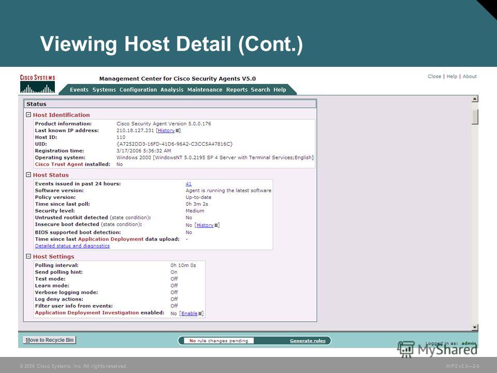The height and width of the screenshot is (373, 497).
Task: Open the Events menu
Action: (79, 90)
